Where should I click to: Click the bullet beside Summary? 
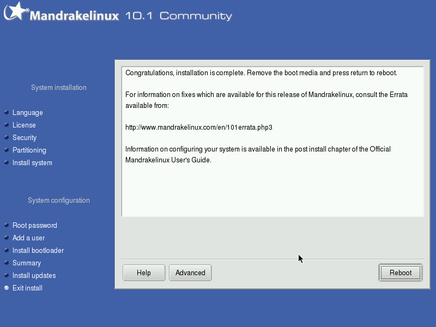click(7, 263)
